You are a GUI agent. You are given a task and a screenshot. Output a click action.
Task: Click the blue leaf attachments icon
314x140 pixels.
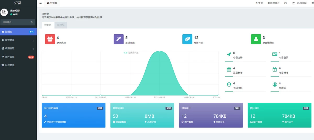click(x=187, y=39)
